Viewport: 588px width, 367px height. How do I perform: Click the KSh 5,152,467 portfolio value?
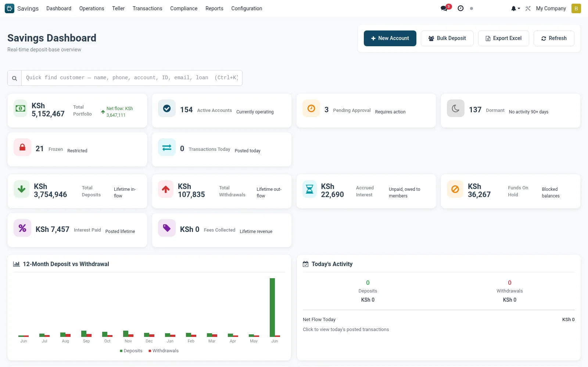click(x=48, y=110)
